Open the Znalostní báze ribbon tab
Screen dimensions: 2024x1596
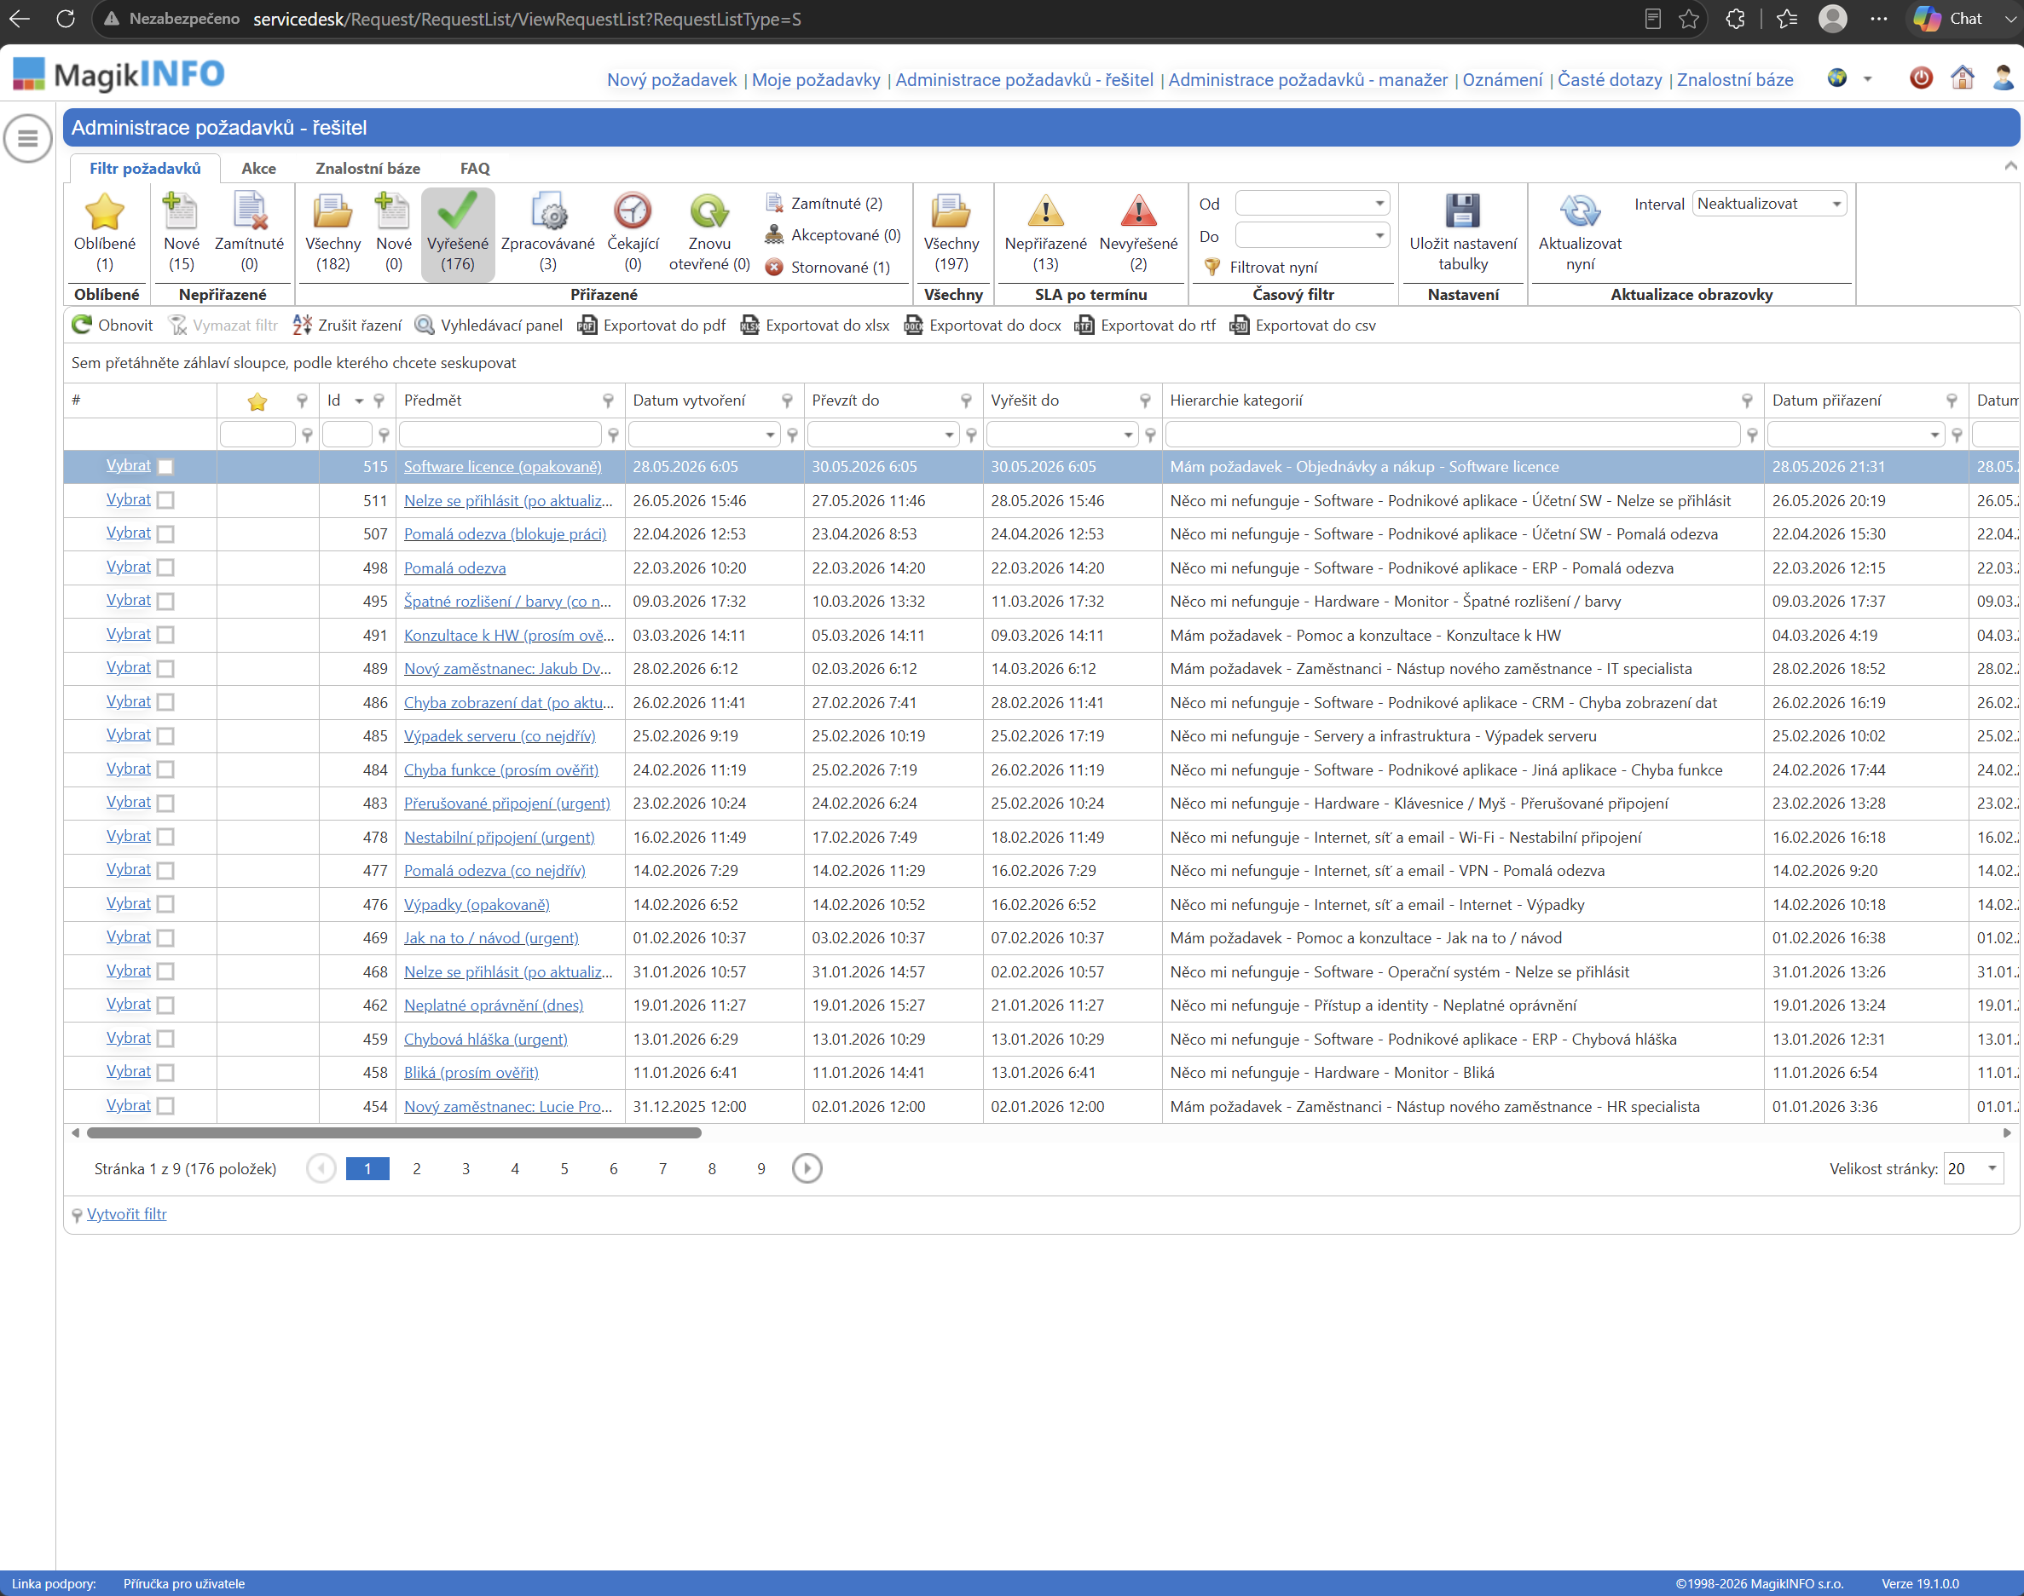(367, 168)
